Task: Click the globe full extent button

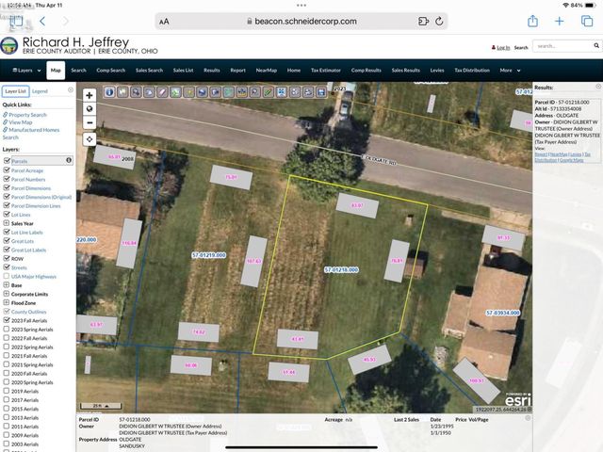Action: 90,108
